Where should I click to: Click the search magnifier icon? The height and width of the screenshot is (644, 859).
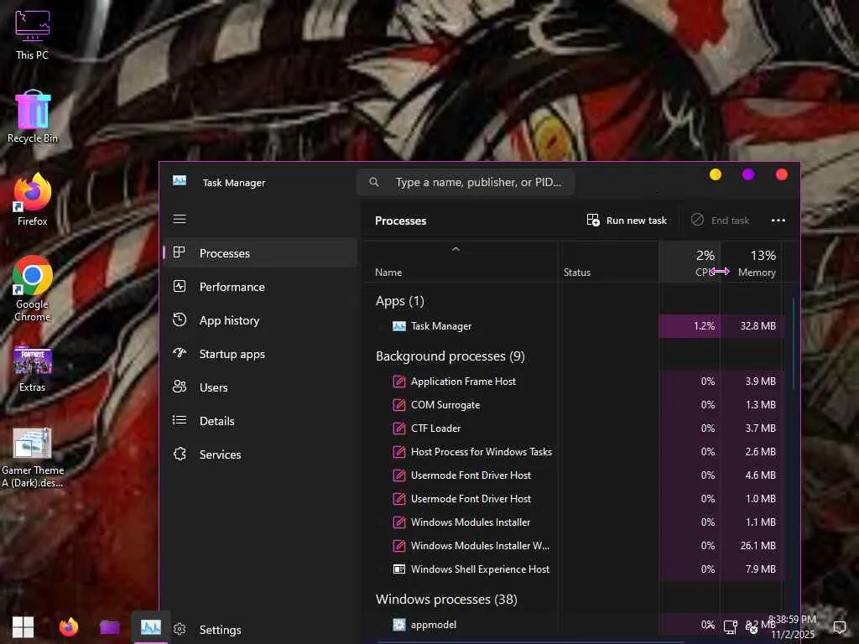pyautogui.click(x=374, y=182)
